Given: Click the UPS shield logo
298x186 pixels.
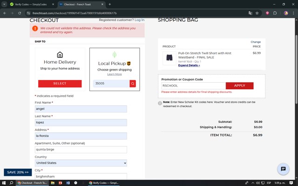Looking at the screenshot, I should click(129, 63).
